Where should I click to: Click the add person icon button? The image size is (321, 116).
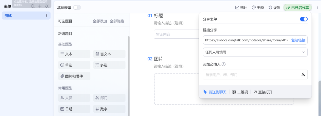(303, 75)
